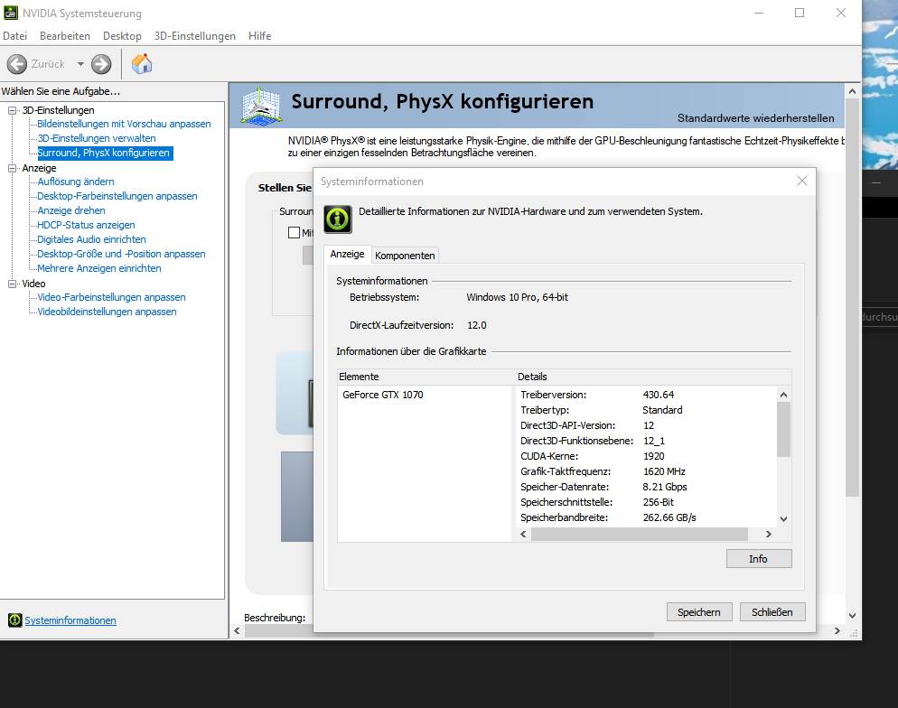Close the Systeminformationen dialog with X
Image resolution: width=898 pixels, height=708 pixels.
coord(802,181)
